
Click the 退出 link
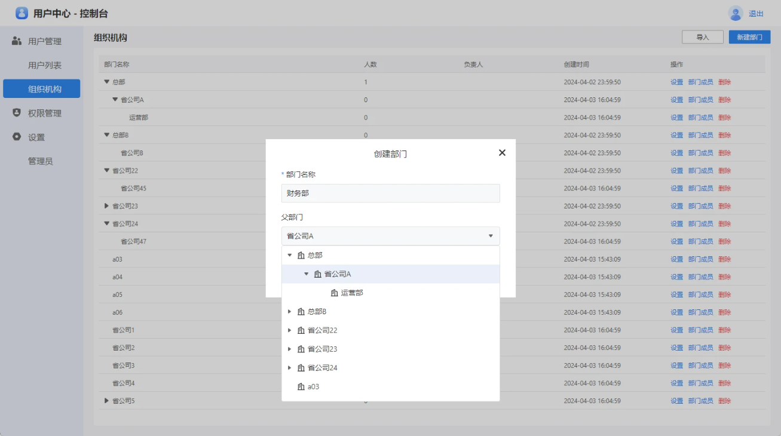[756, 14]
